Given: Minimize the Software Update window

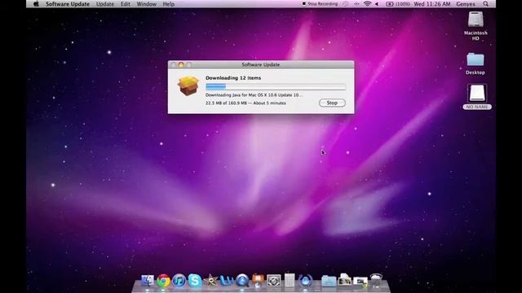Looking at the screenshot, I should tap(181, 64).
